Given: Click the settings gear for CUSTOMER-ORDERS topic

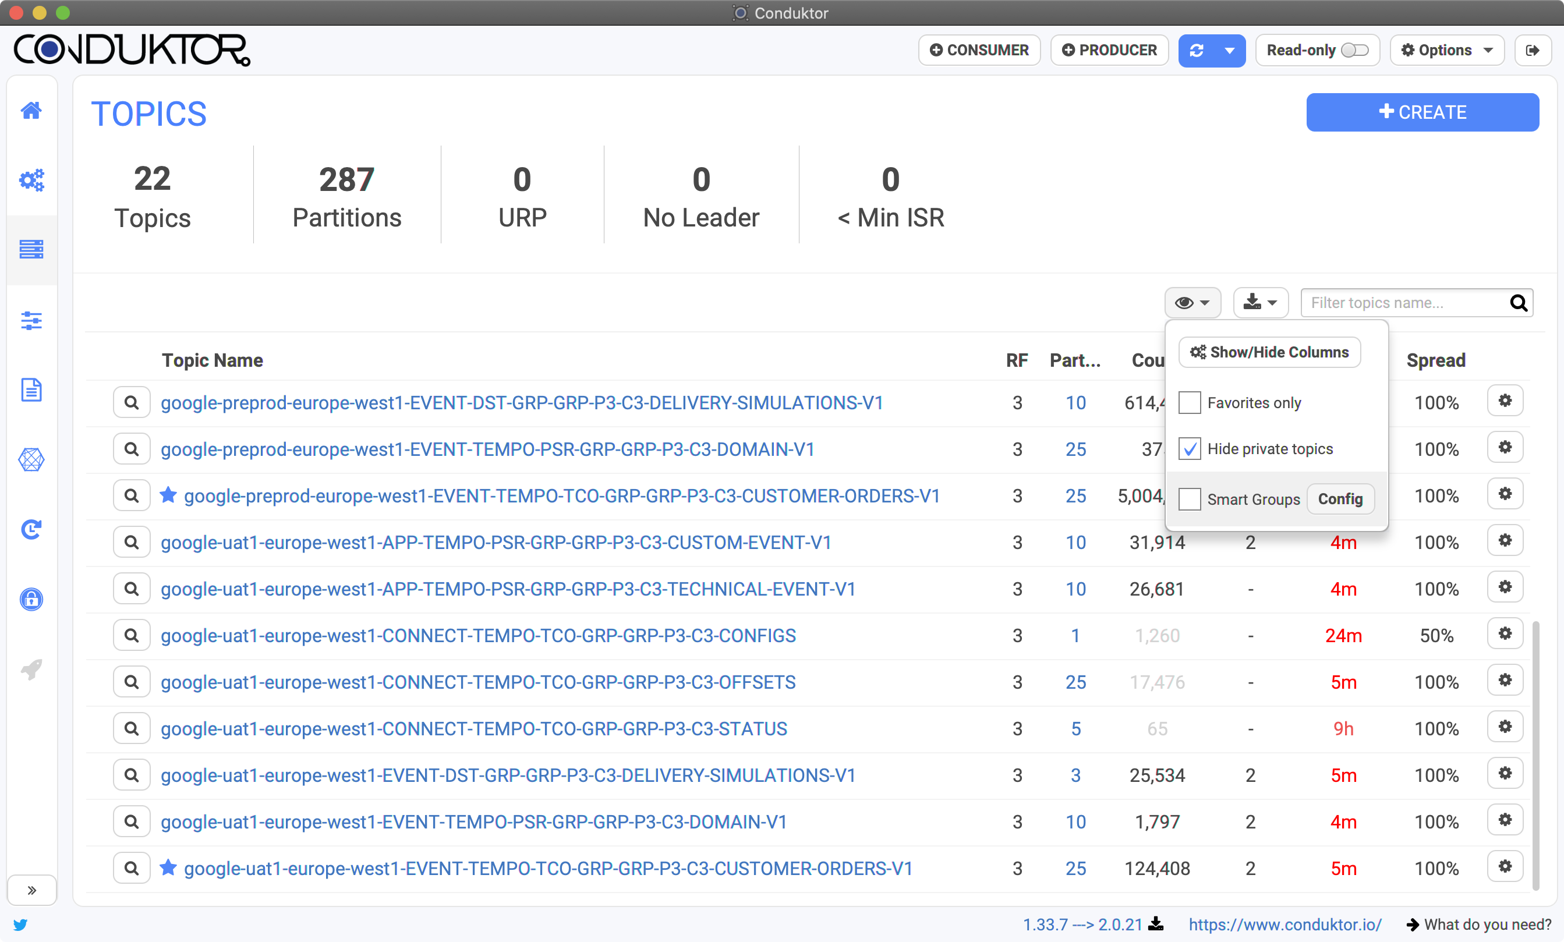Looking at the screenshot, I should click(x=1506, y=495).
